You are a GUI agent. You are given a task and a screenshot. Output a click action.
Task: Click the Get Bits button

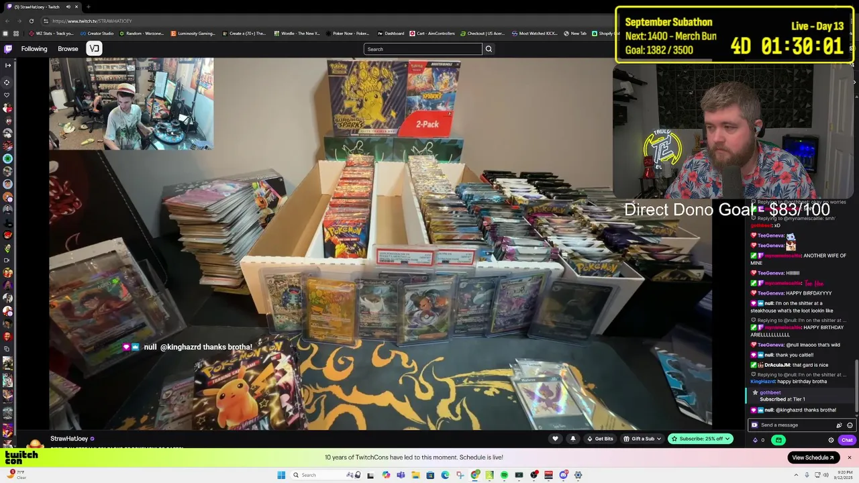point(600,439)
